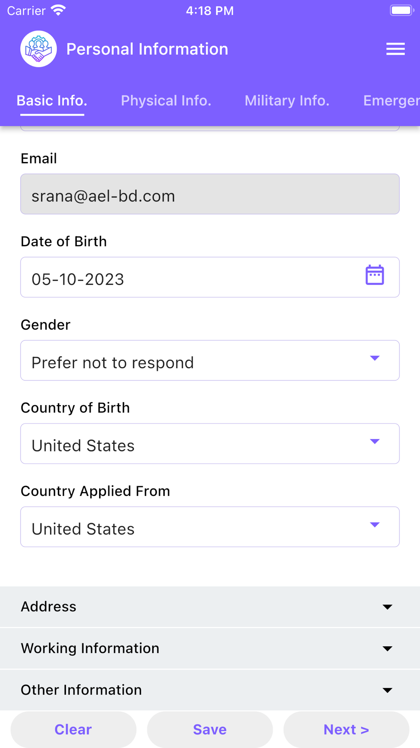Tap the handshake app logo icon

tap(39, 49)
